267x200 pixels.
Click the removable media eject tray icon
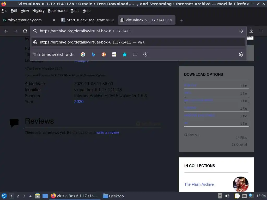pos(220,196)
